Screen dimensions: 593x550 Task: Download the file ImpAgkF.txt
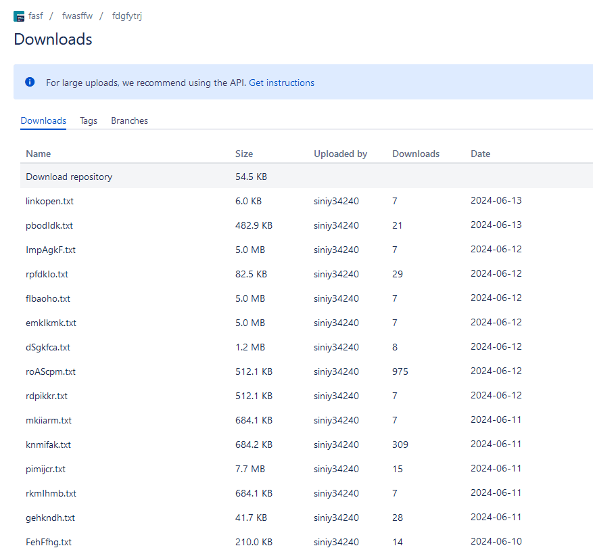click(x=51, y=250)
